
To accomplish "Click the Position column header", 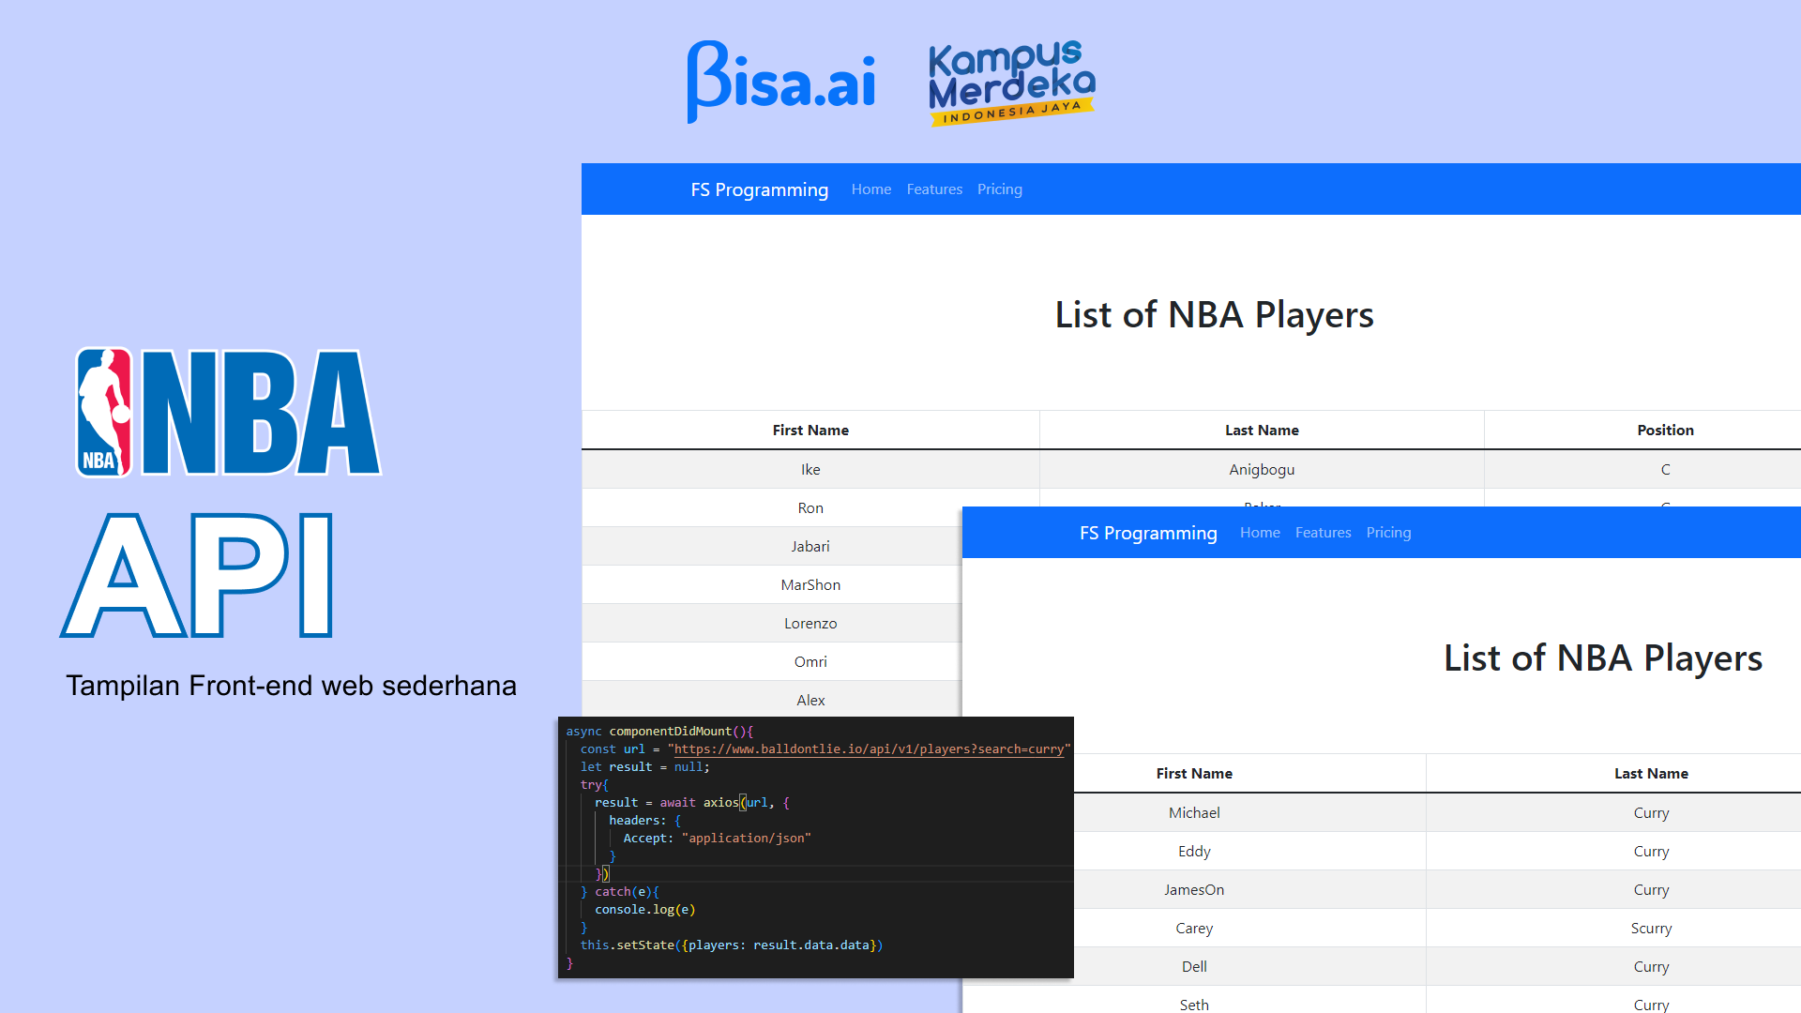I will [x=1665, y=431].
